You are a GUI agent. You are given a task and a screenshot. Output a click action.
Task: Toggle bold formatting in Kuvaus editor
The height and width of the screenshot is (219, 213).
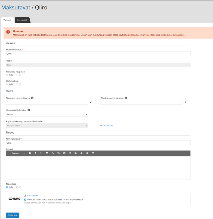coord(30,153)
